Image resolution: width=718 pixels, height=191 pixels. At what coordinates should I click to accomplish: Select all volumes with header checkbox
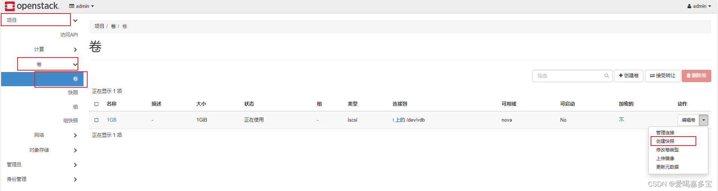coord(97,104)
